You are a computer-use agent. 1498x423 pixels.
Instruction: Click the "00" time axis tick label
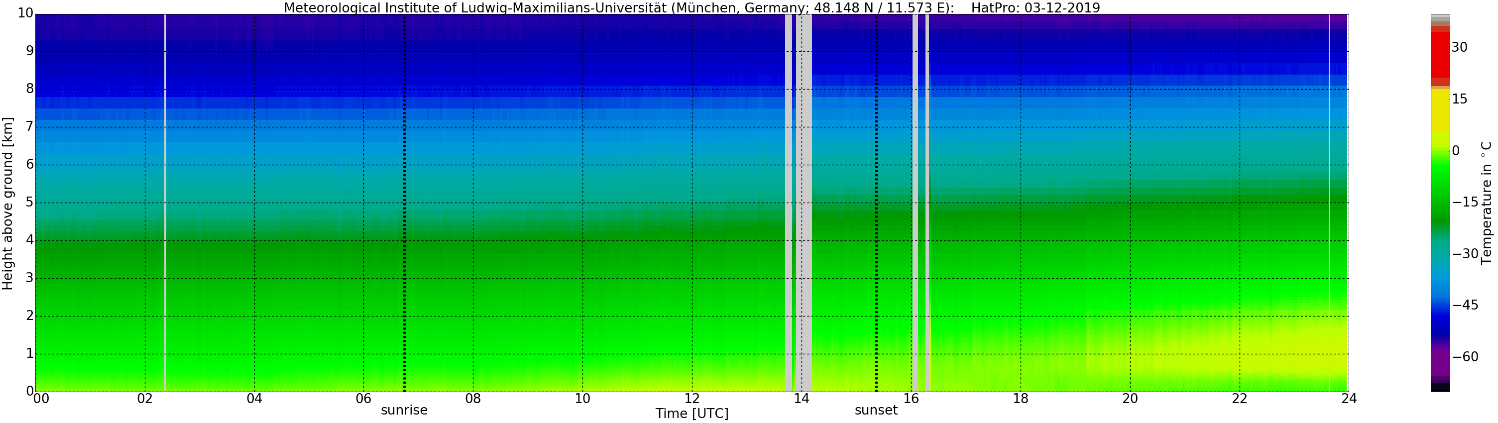(40, 399)
